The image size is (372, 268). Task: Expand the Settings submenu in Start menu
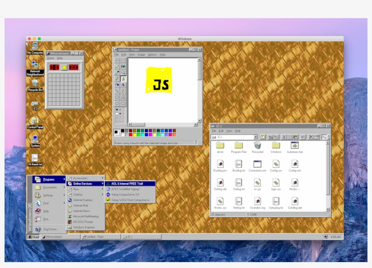[49, 195]
